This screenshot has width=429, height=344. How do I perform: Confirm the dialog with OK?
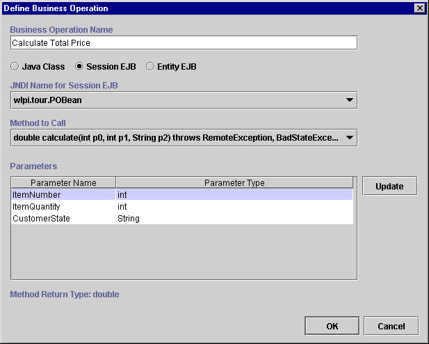(332, 326)
